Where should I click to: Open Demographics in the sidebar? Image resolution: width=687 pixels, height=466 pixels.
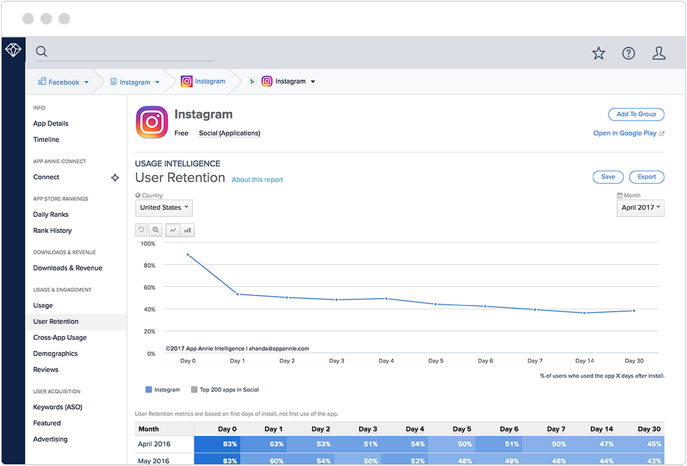(55, 354)
